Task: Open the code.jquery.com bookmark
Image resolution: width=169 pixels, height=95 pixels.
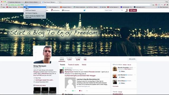Action: pos(140,7)
